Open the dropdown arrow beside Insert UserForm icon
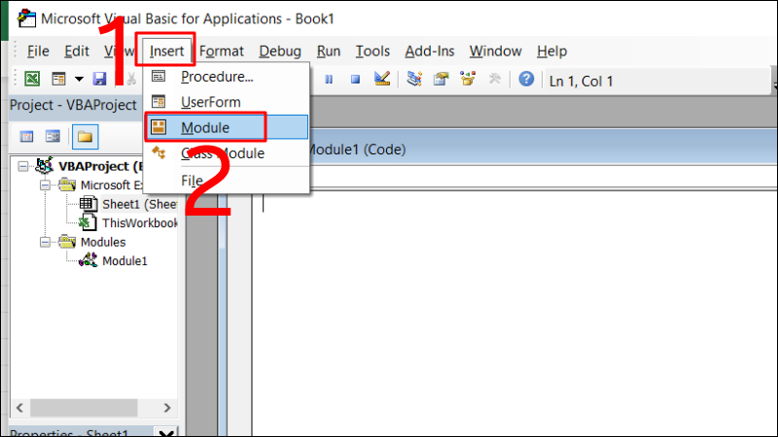 pyautogui.click(x=79, y=79)
